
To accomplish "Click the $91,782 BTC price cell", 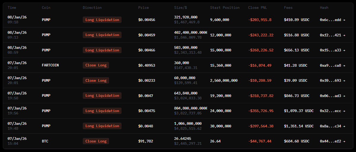I will tap(146, 141).
